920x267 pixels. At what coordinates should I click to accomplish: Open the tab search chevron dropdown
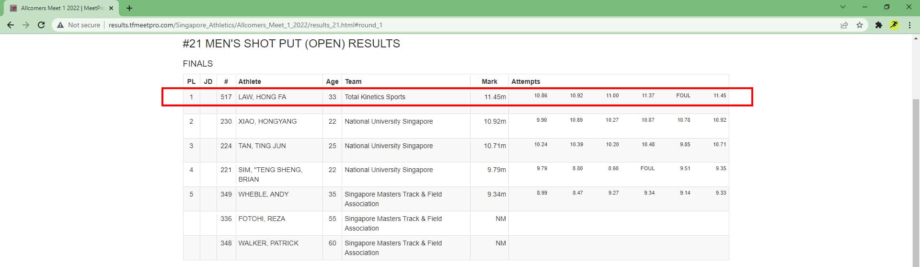coord(843,7)
